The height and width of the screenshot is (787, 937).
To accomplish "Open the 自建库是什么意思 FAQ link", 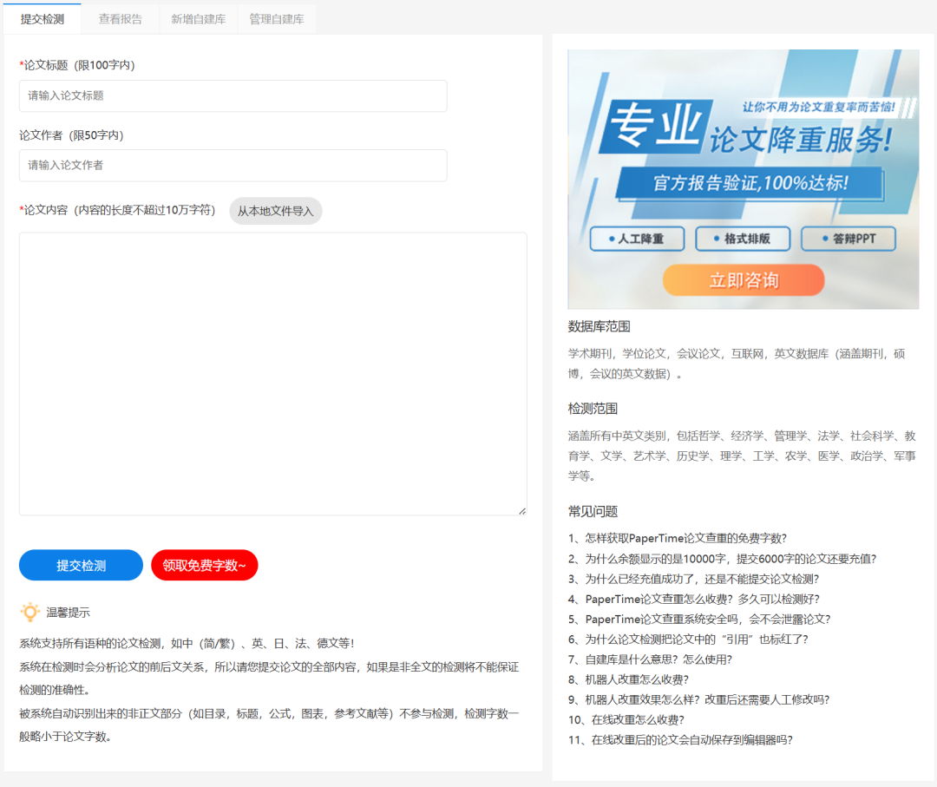I will [650, 659].
